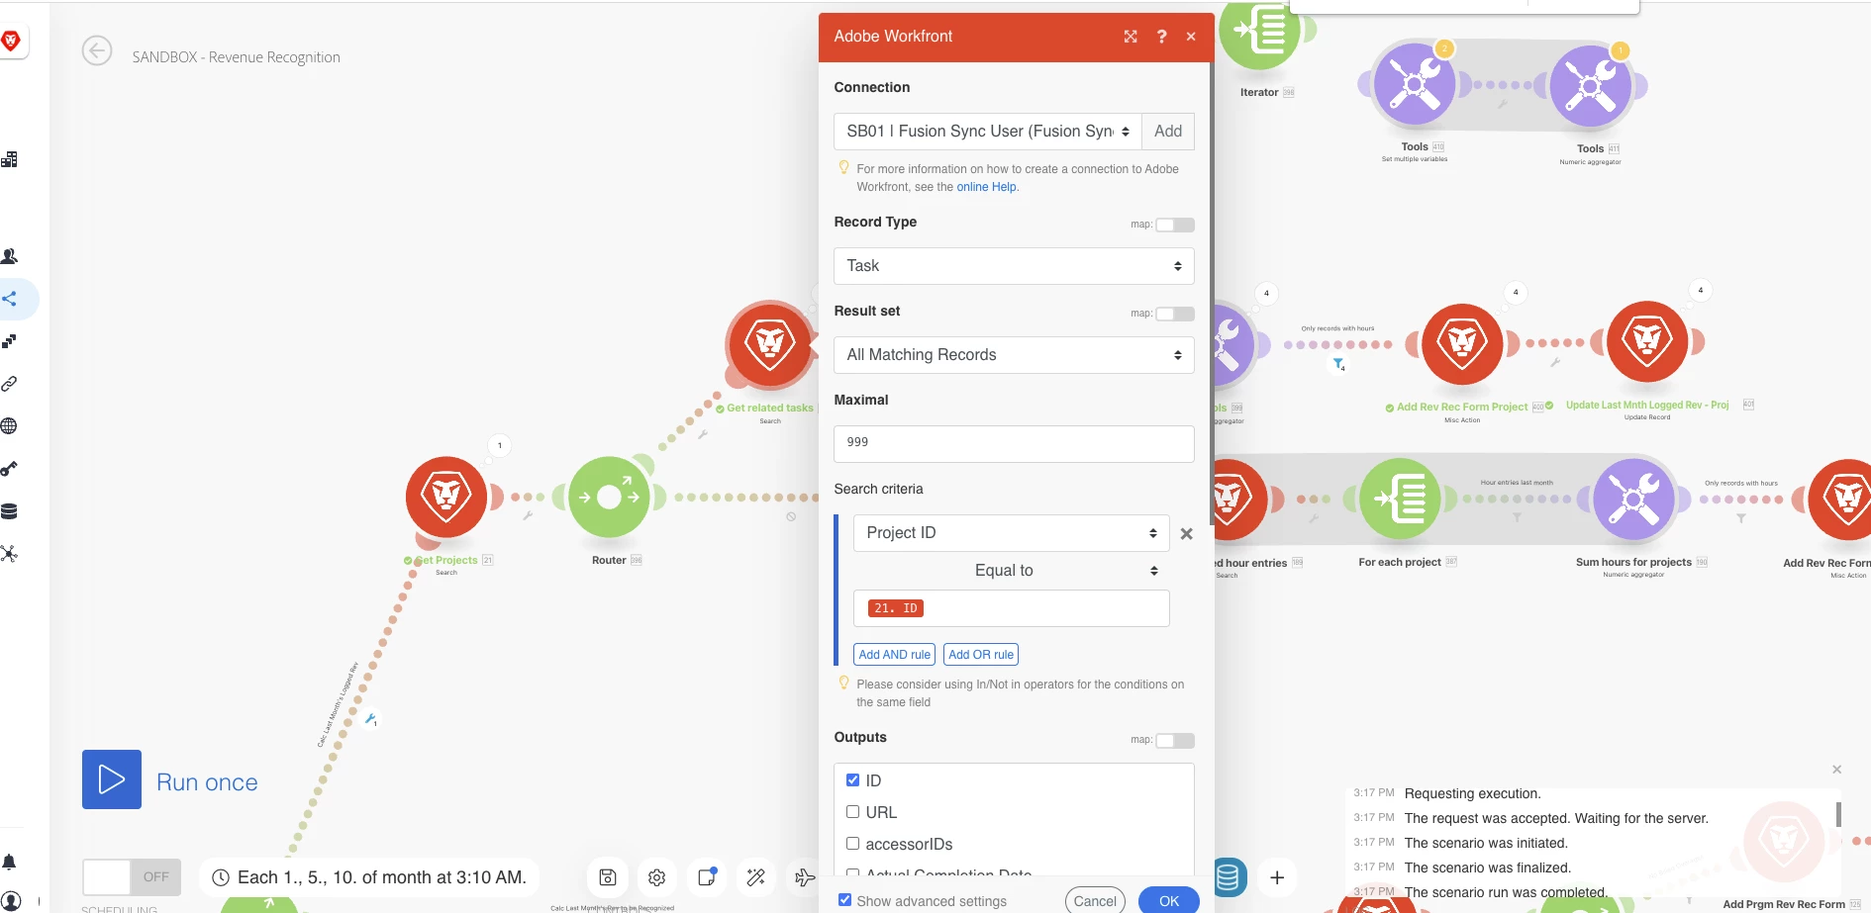Toggle the map switch for Result set
This screenshot has height=913, width=1871.
pyautogui.click(x=1175, y=314)
